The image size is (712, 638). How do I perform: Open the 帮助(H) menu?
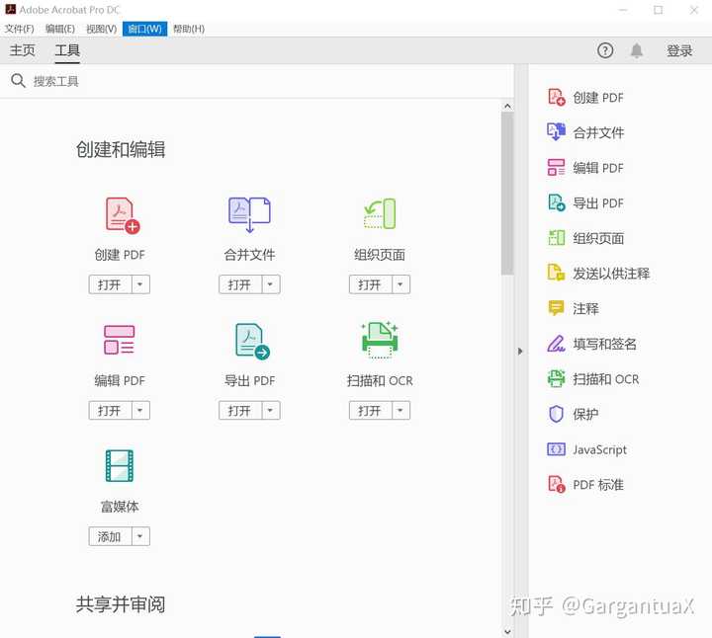click(x=189, y=29)
